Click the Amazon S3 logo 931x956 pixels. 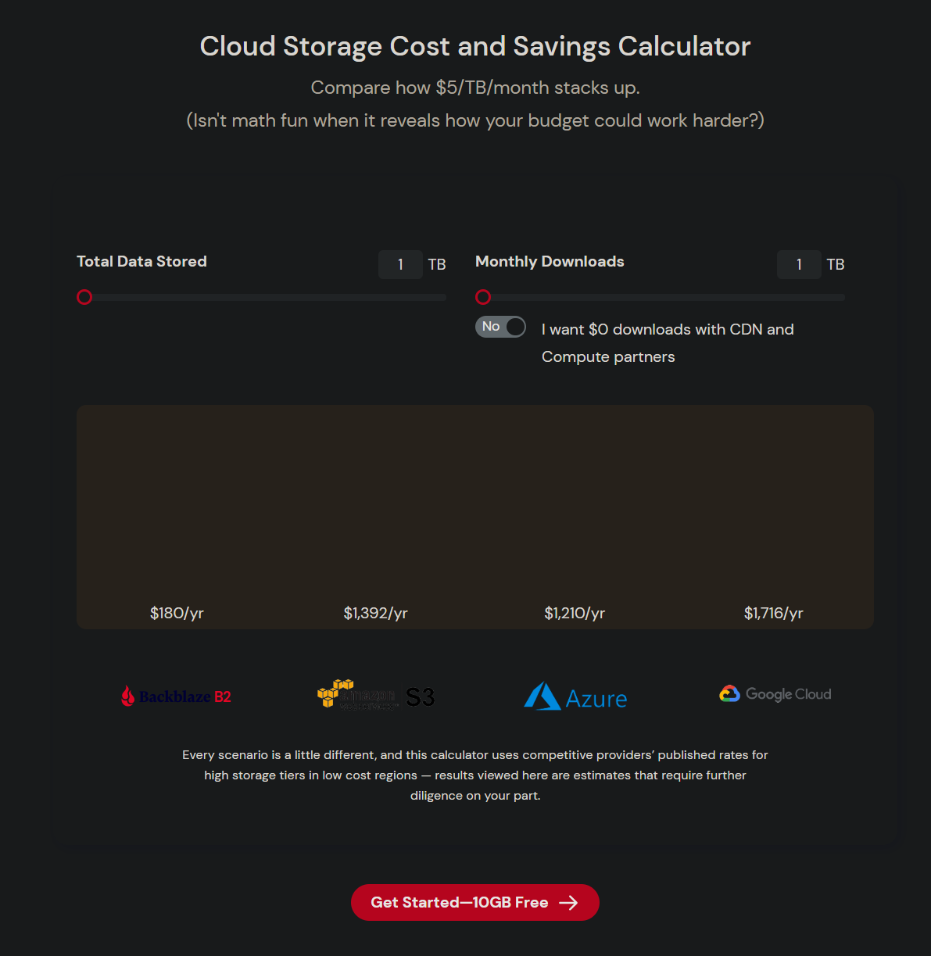coord(376,695)
